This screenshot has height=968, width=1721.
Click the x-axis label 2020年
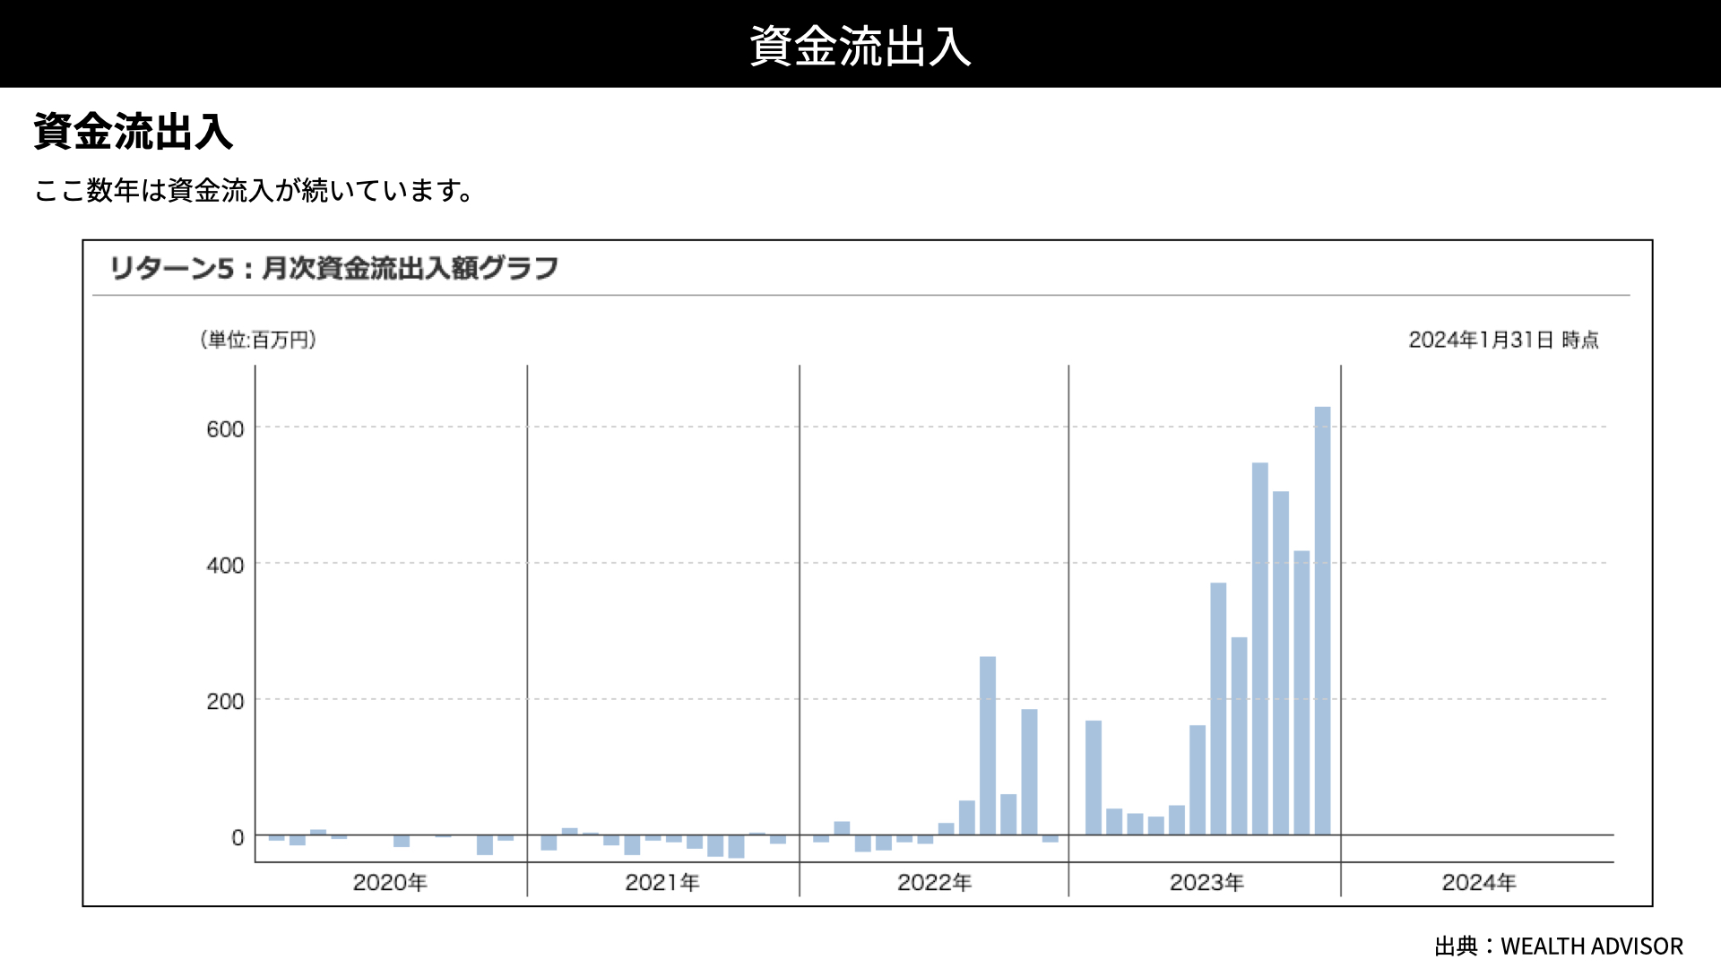(390, 883)
